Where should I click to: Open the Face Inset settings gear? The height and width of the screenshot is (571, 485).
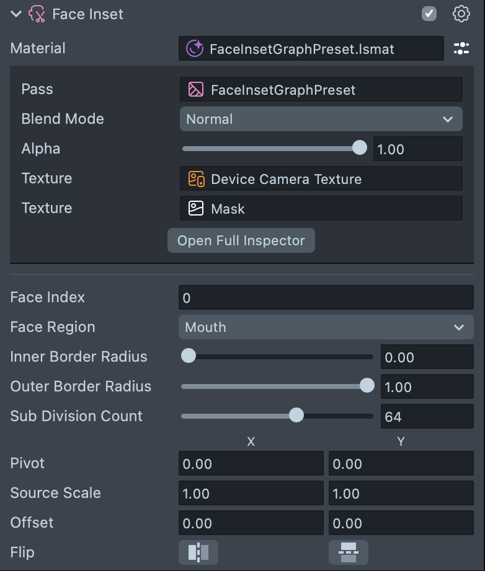pos(461,14)
